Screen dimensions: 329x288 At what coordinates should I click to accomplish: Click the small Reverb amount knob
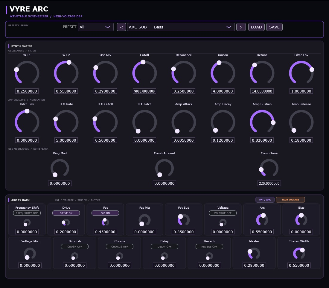click(x=209, y=256)
